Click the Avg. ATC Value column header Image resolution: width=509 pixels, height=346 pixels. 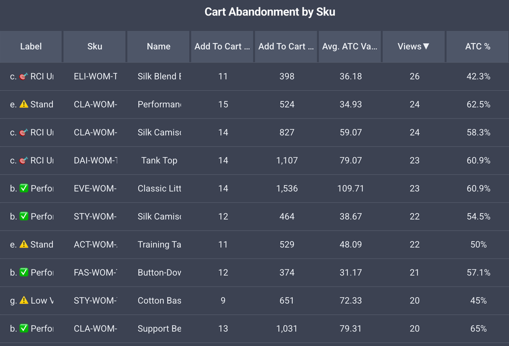(x=350, y=47)
